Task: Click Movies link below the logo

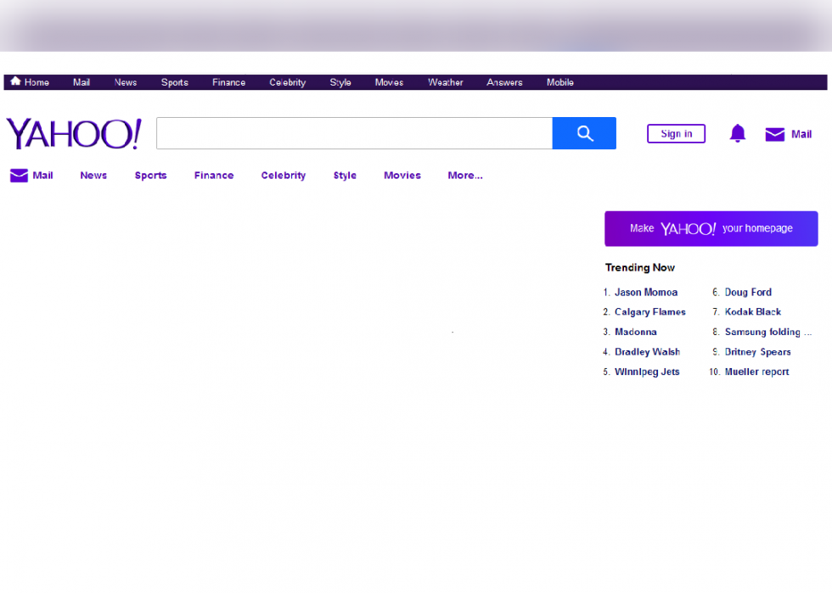Action: point(402,176)
